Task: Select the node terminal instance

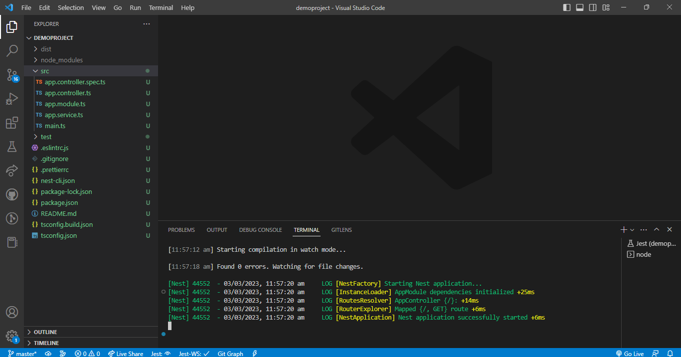Action: click(x=644, y=254)
